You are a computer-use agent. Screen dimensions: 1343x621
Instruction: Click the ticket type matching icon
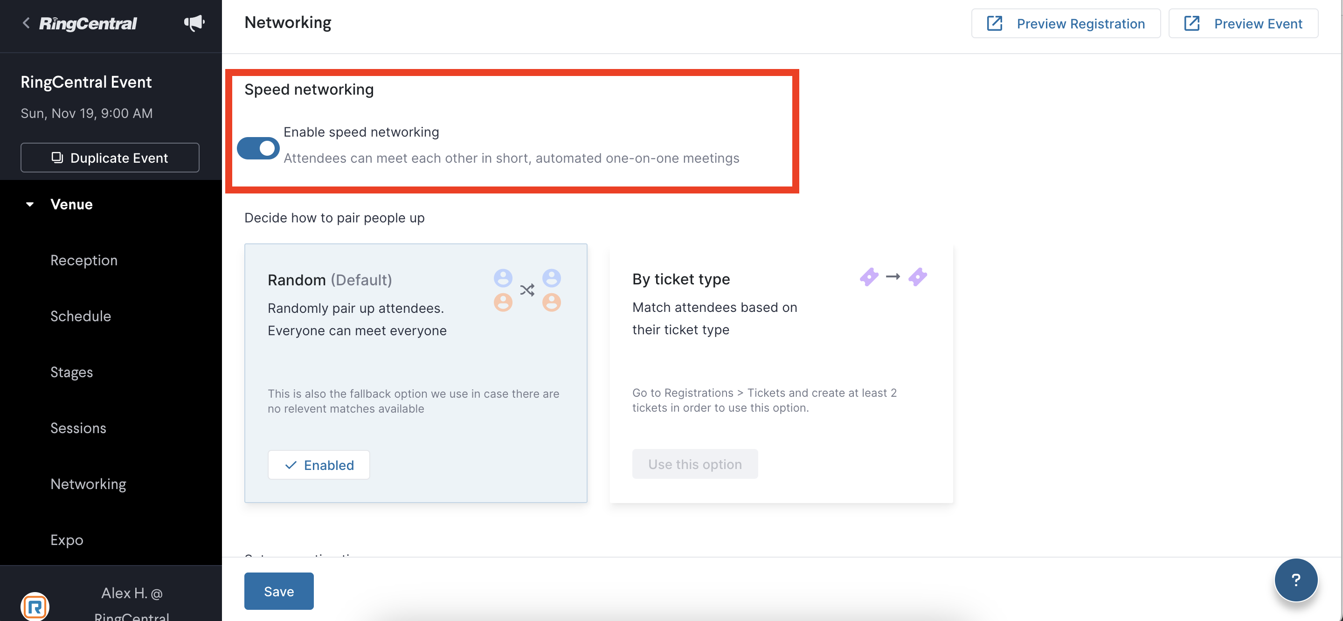[893, 277]
